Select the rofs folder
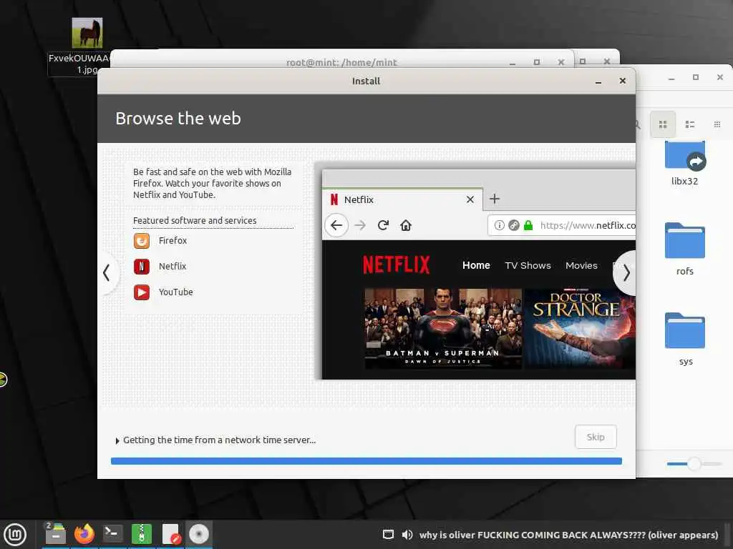The height and width of the screenshot is (549, 733). coord(685,249)
